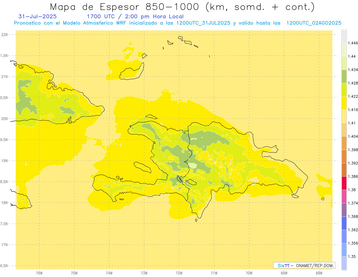Click the tan swatch between 1.404 and 1.41
Screen dimensions: 358x277
pyautogui.click(x=344, y=129)
